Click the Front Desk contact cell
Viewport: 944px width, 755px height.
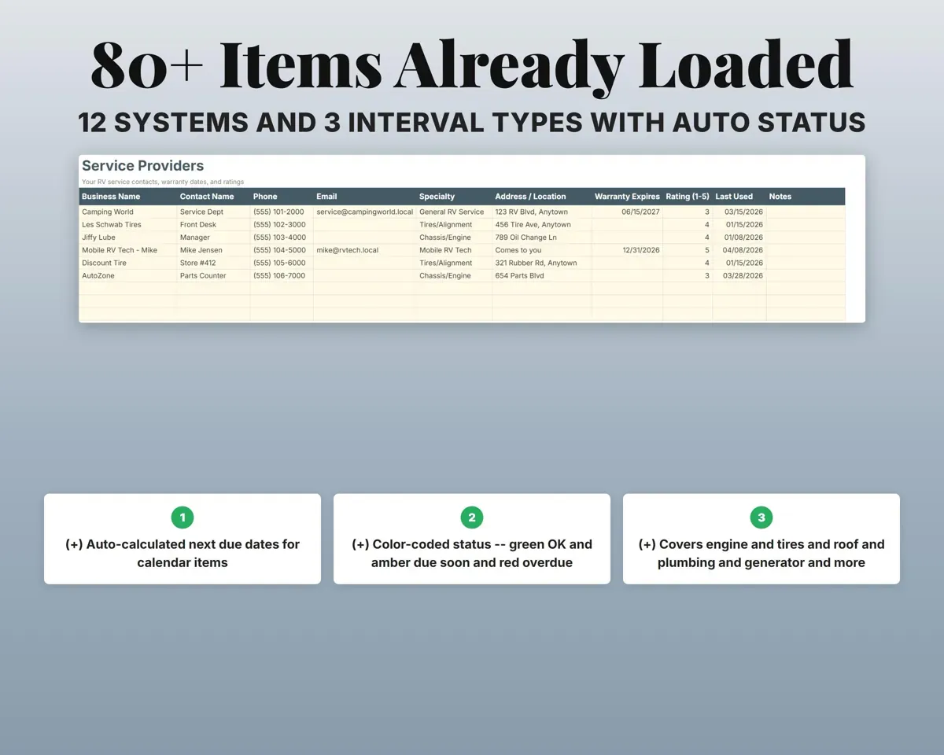click(x=213, y=224)
